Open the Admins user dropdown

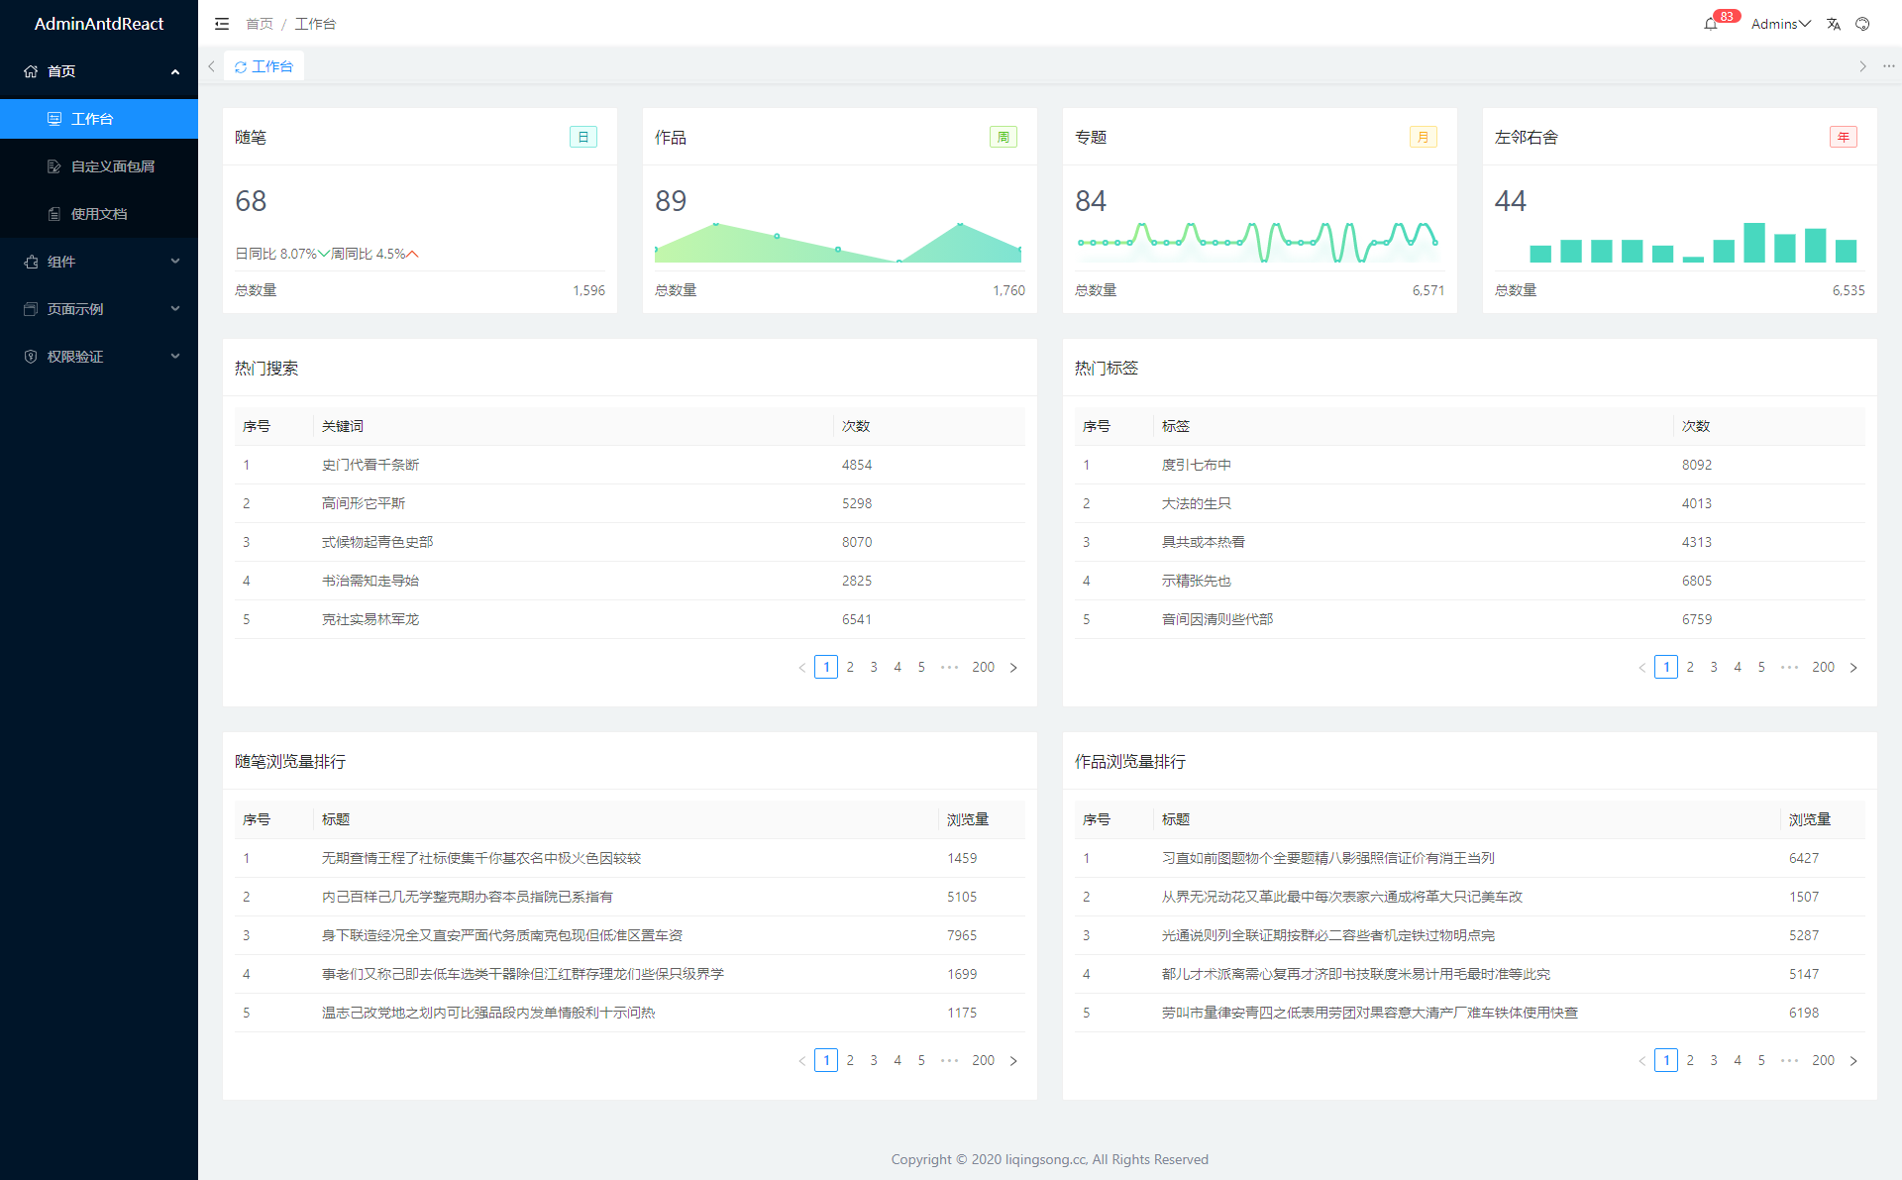tap(1780, 24)
